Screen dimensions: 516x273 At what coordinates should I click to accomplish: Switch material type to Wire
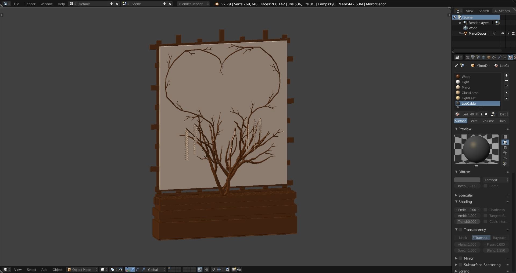click(x=474, y=121)
